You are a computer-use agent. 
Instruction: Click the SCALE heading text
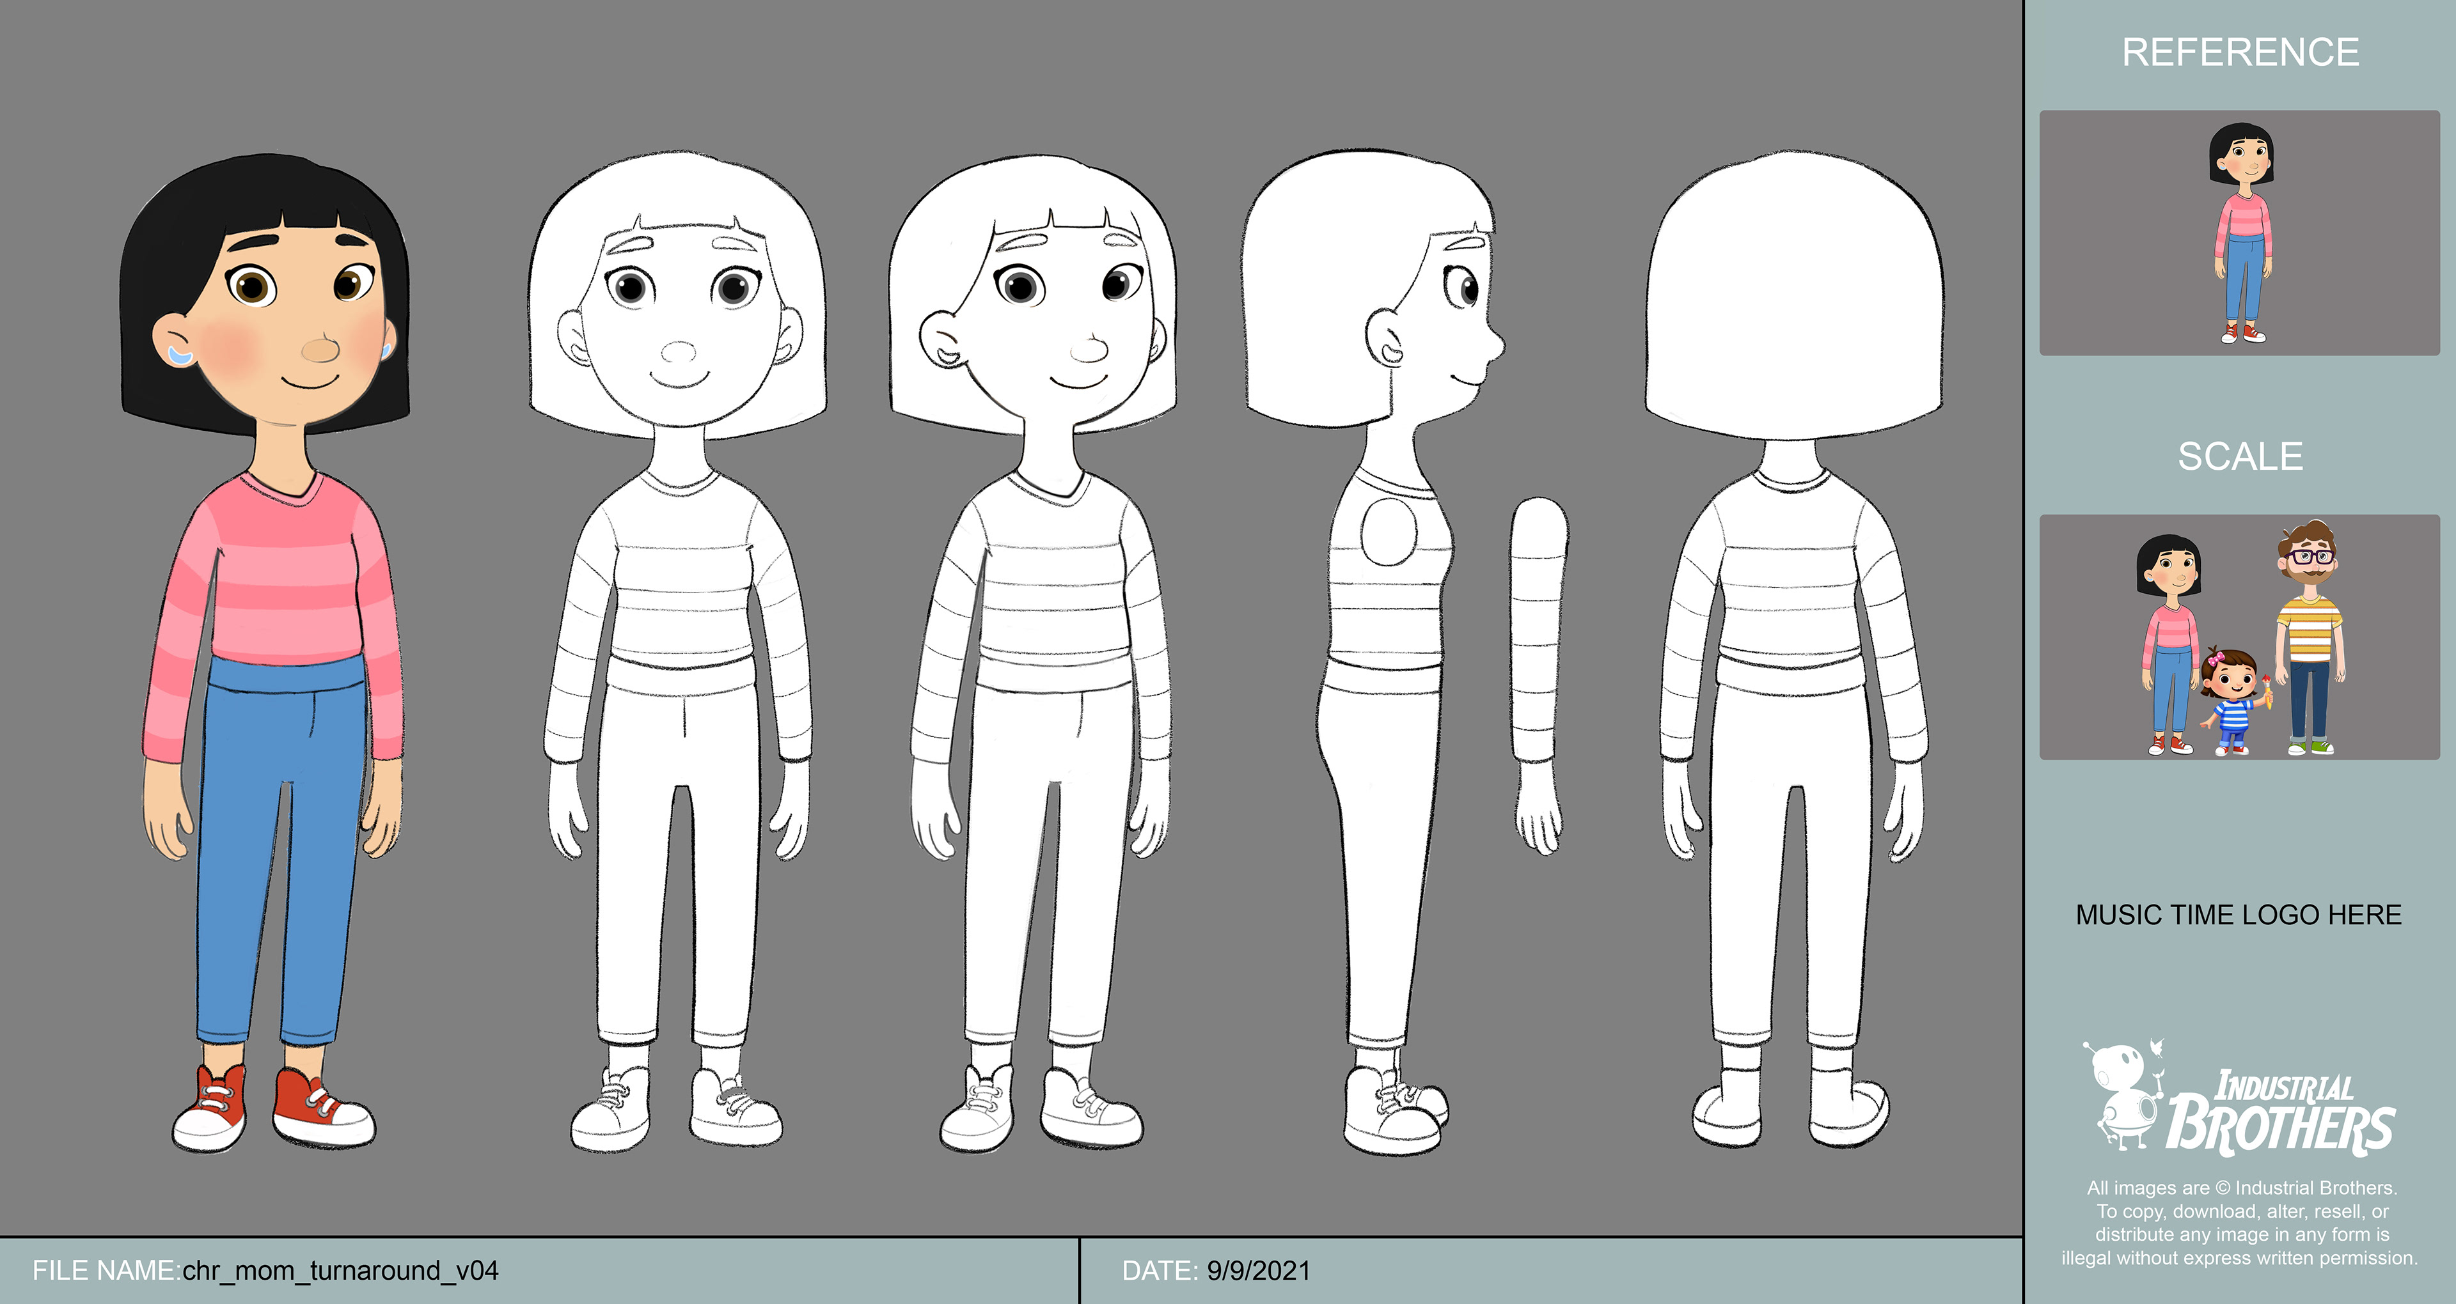[2240, 456]
